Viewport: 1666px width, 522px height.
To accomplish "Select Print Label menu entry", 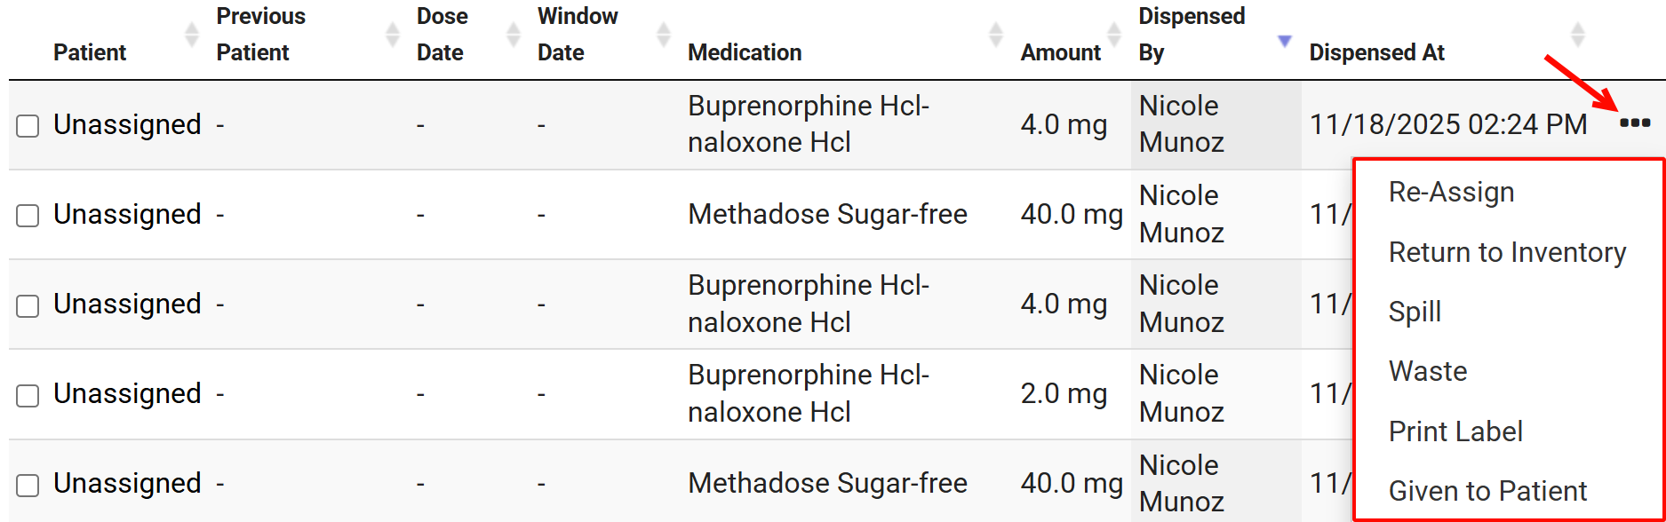I will tap(1455, 431).
